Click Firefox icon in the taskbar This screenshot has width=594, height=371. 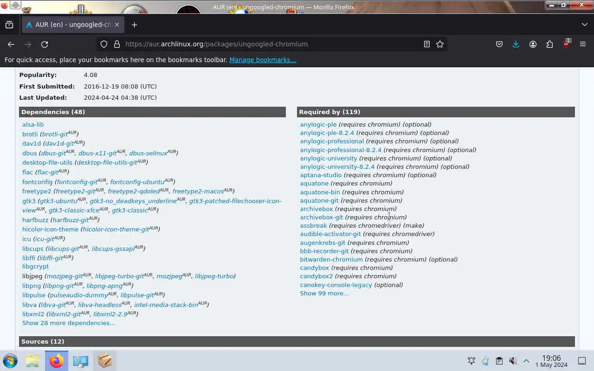pos(57,360)
